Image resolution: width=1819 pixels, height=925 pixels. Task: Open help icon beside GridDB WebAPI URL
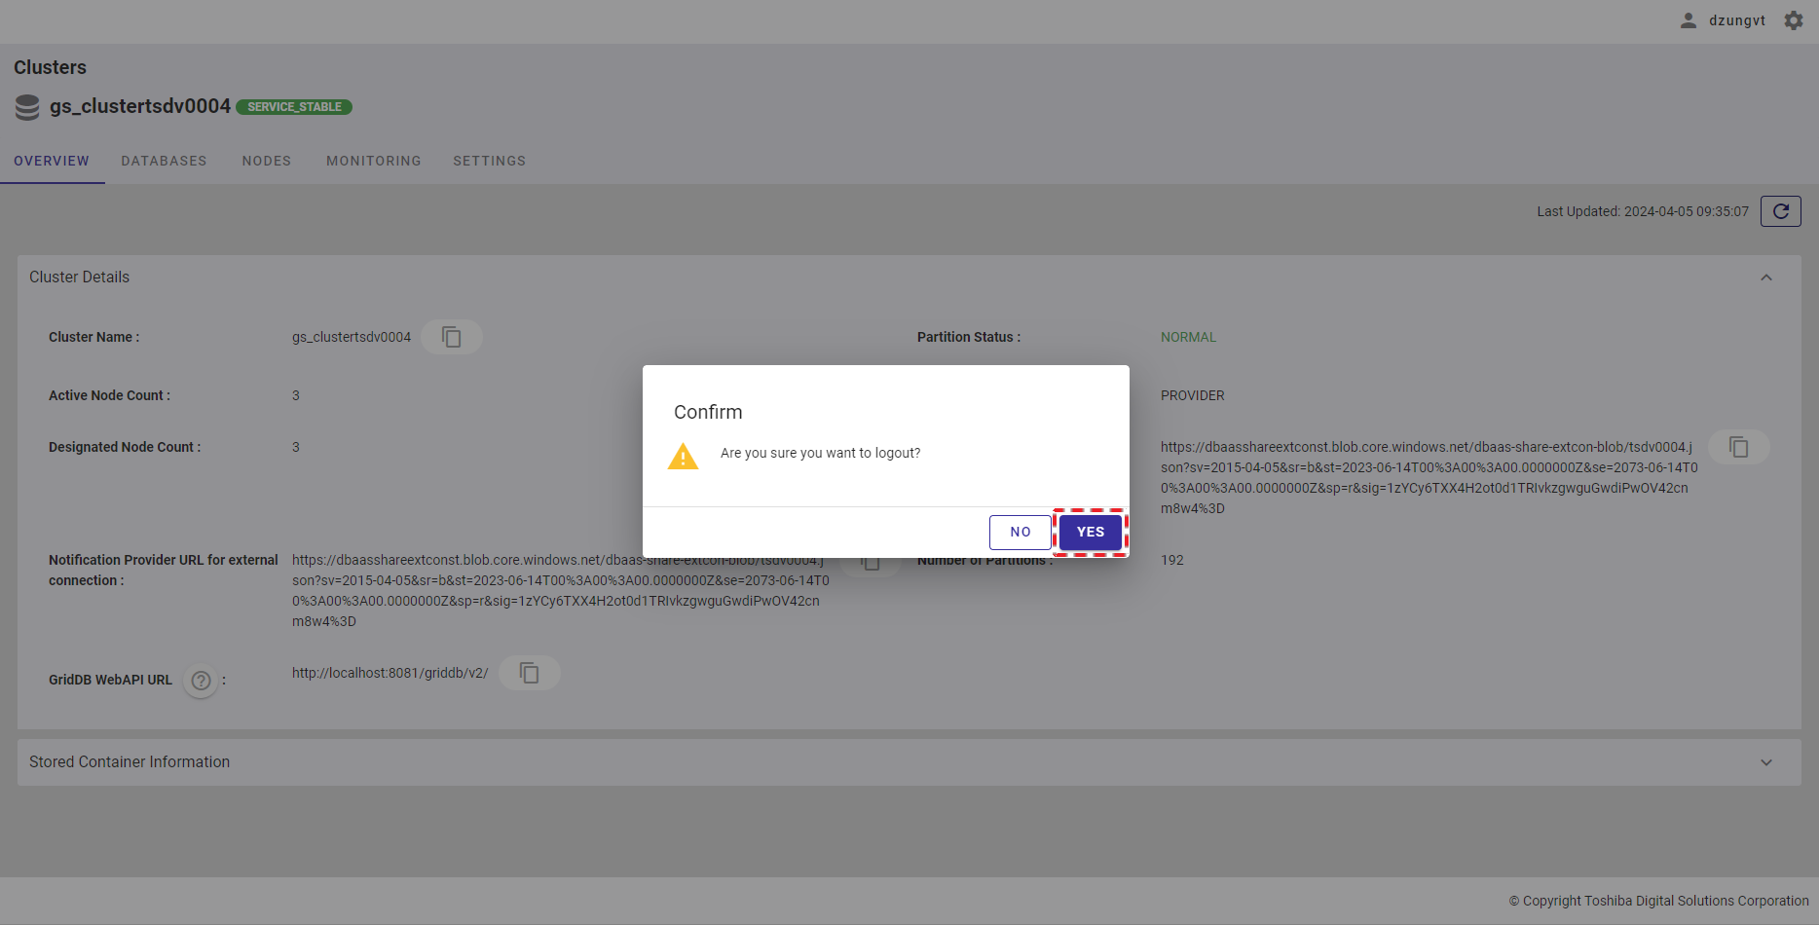point(201,681)
